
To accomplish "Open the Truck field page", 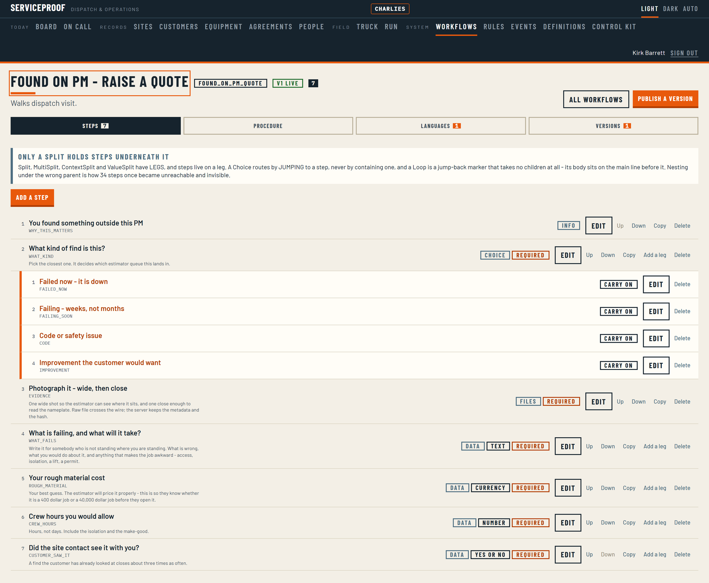I will pyautogui.click(x=367, y=27).
